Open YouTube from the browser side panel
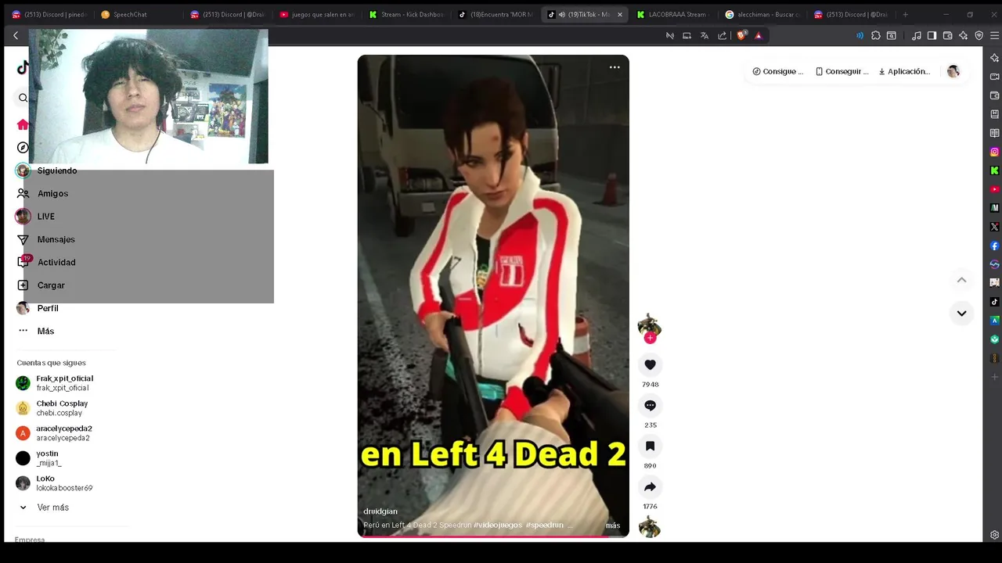The image size is (1002, 563). click(994, 189)
